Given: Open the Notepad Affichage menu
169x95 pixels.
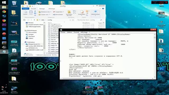Looking at the screenshot, I should 84,32.
